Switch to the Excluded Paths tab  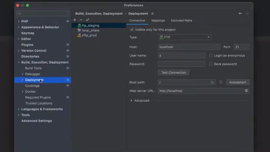181,21
